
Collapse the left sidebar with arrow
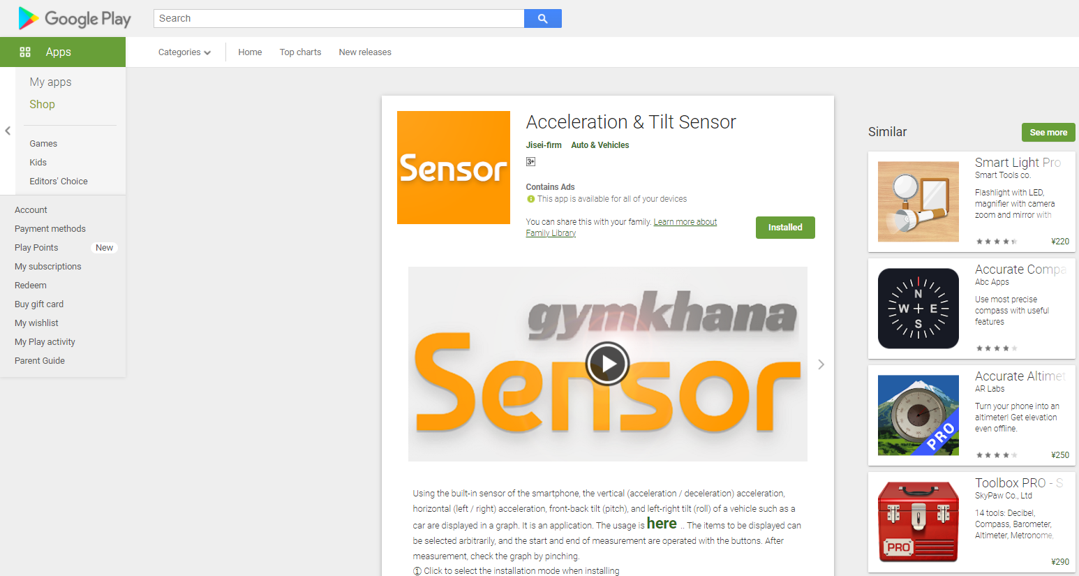pos(8,131)
